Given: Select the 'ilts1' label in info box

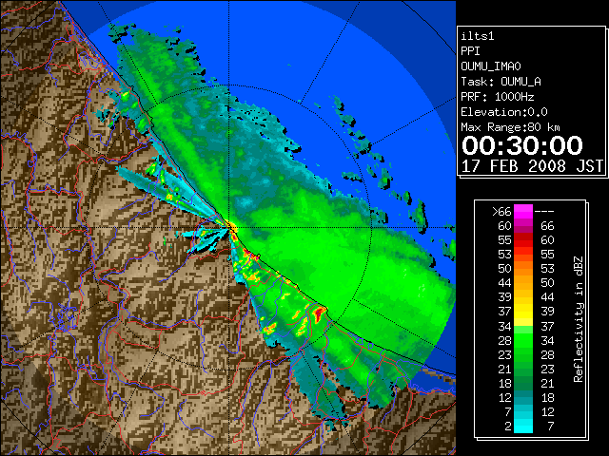Looking at the screenshot, I should (478, 36).
